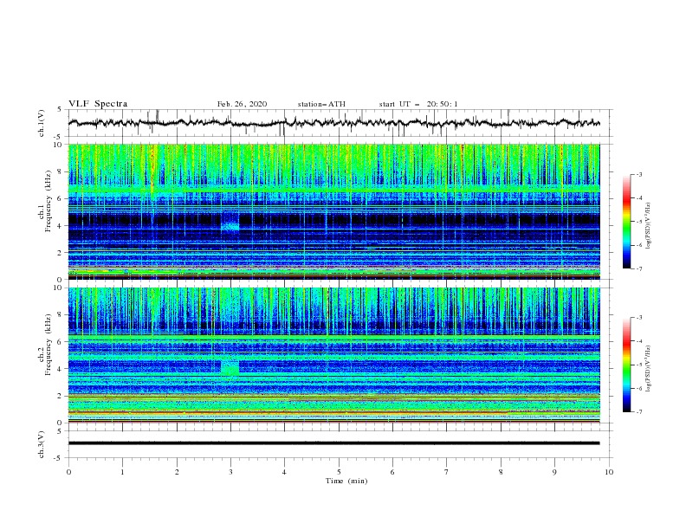Click the "6" tick on ch.2 frequency axis
Screen dimensions: 686x530
tap(61, 341)
